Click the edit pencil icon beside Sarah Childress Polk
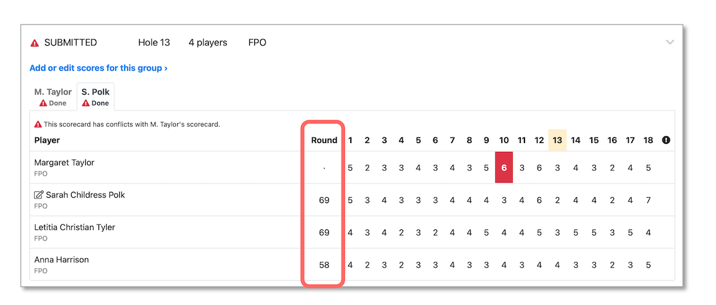The image size is (716, 305). tap(39, 195)
